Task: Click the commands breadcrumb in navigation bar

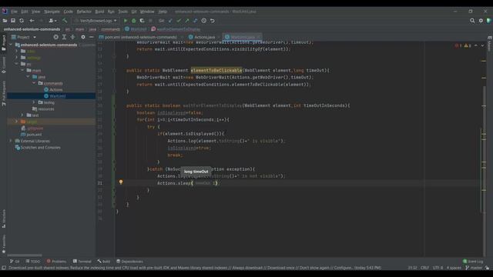Action: pos(111,29)
